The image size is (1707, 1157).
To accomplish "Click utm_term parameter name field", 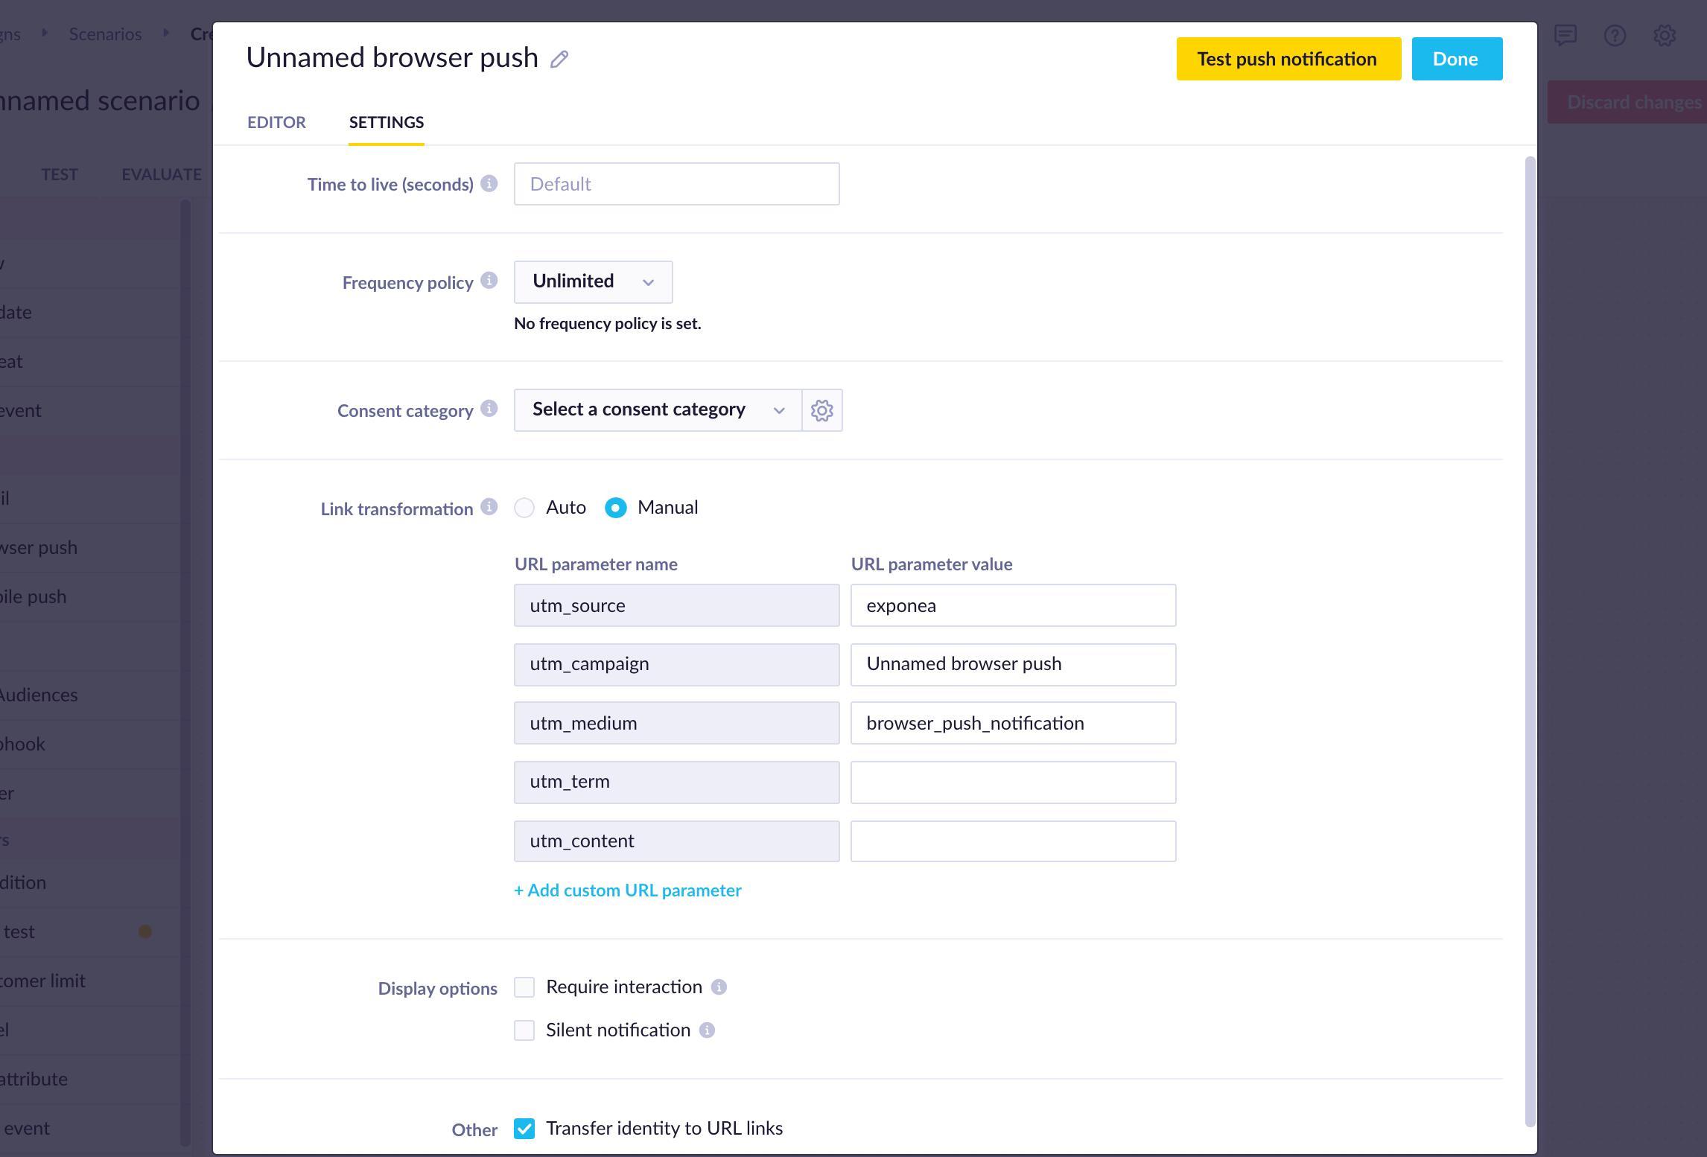I will click(677, 783).
